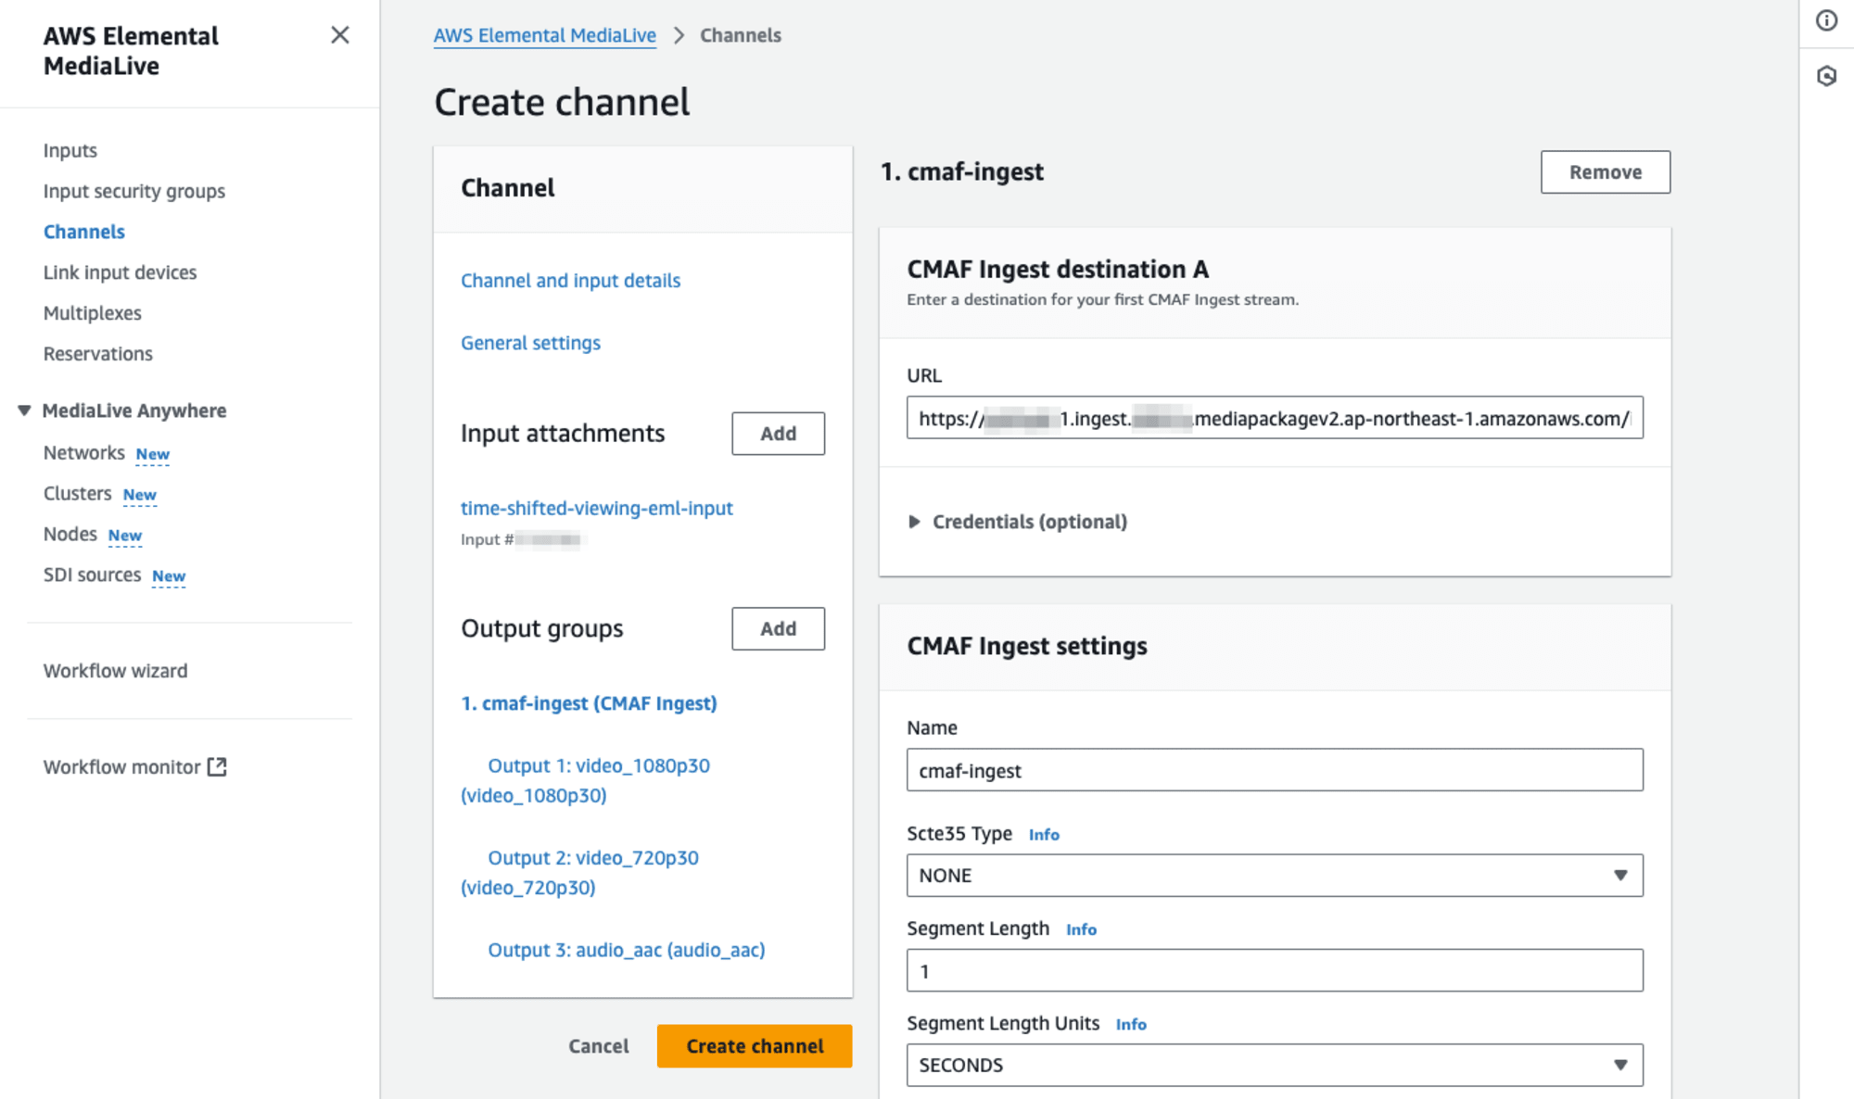Screen dimensions: 1854x1099
Task: Open the Segment Length Units dropdown
Action: [x=1275, y=1066]
